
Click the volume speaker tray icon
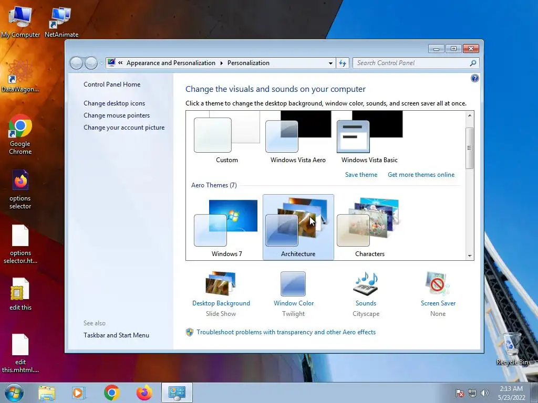coord(485,393)
